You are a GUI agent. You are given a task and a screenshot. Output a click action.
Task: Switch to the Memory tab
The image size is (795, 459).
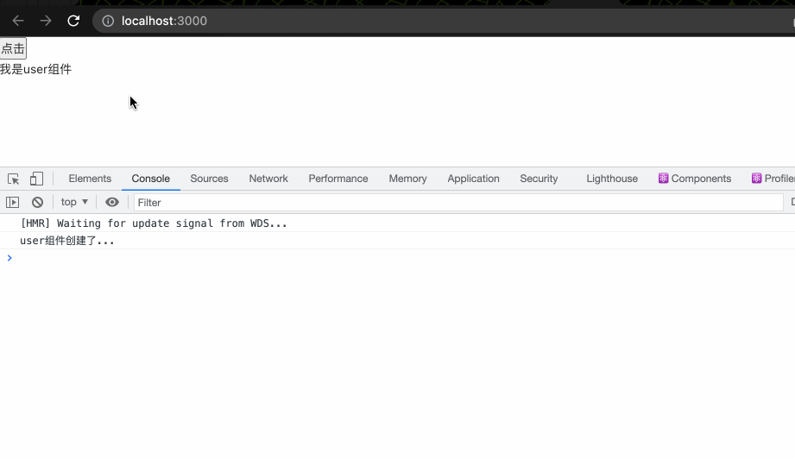click(407, 179)
